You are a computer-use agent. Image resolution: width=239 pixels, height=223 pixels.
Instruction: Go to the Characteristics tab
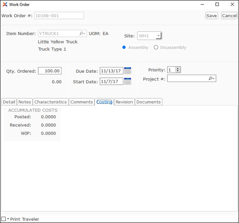point(50,102)
